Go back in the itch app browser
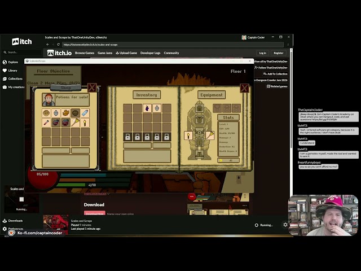Image resolution: width=361 pixels, height=271 pixels. click(47, 45)
